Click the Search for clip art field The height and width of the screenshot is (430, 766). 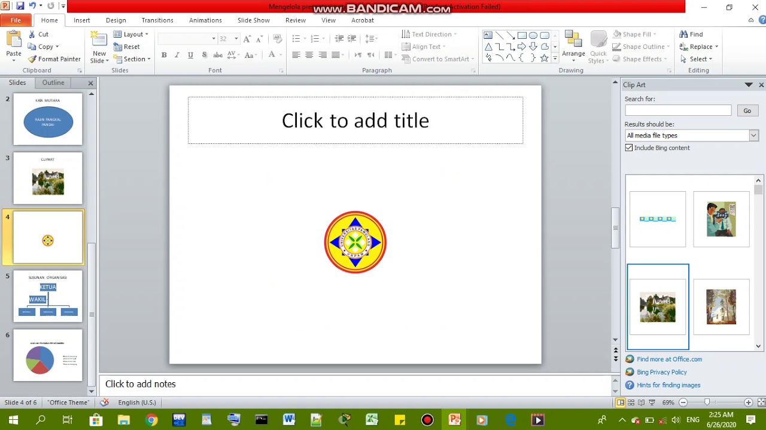(x=678, y=110)
